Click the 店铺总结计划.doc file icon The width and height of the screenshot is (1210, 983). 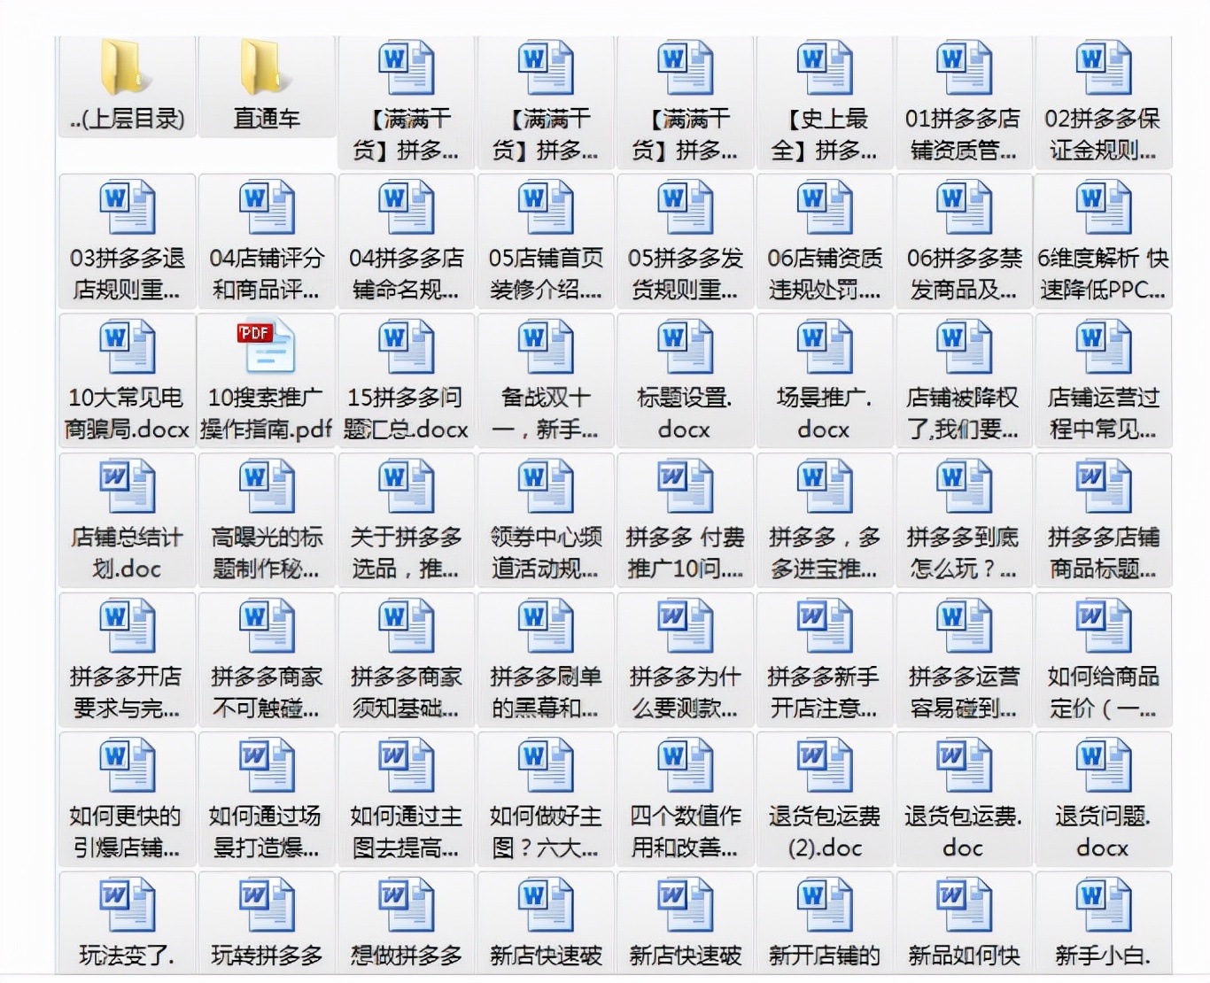pos(127,486)
